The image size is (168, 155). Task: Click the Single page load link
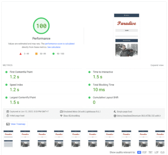(124, 112)
